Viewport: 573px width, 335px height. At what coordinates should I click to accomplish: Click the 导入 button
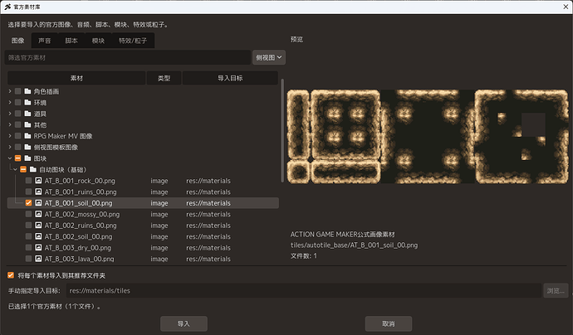tap(184, 323)
